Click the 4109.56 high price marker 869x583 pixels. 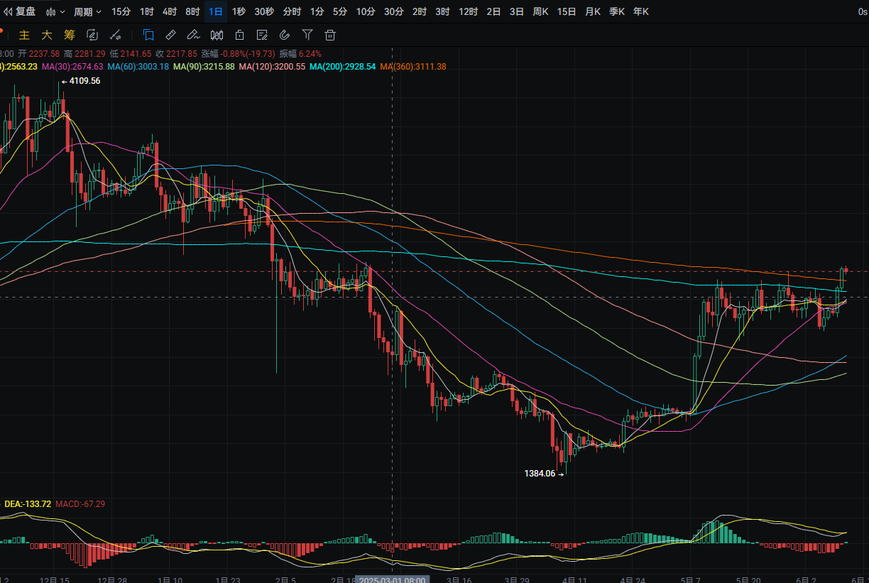coord(81,81)
